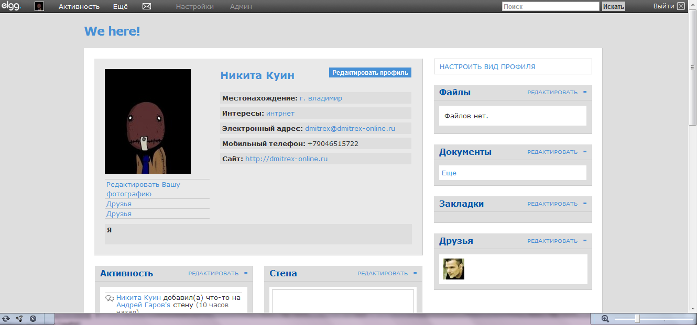Viewport: 697px width, 325px height.
Task: Open Ещё menu in top bar
Action: (121, 7)
